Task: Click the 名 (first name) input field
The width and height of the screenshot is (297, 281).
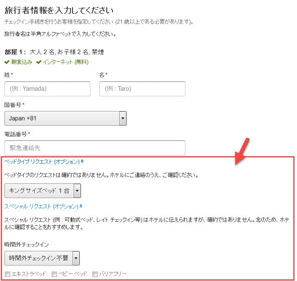Action: click(x=142, y=89)
